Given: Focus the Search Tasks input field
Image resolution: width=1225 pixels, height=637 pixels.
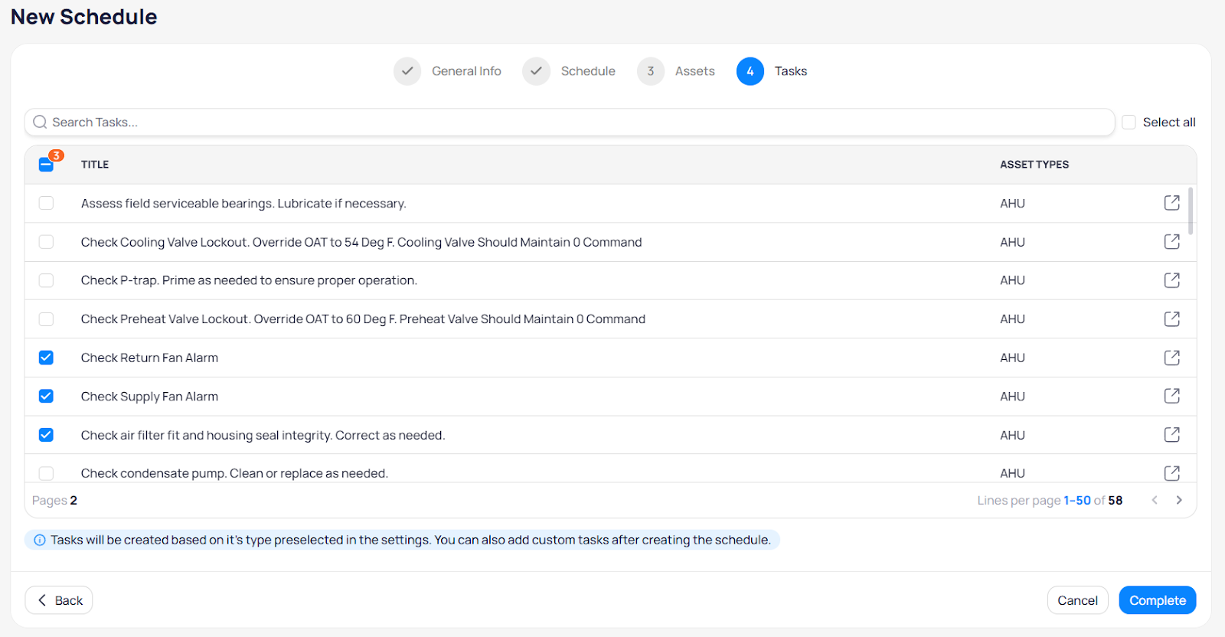Looking at the screenshot, I should [x=570, y=122].
